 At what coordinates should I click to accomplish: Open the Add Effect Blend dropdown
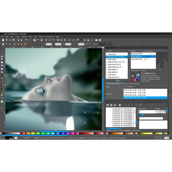point(151,70)
